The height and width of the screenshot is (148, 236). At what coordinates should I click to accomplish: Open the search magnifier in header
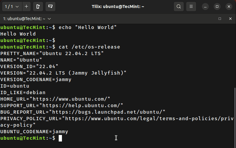coord(179,7)
